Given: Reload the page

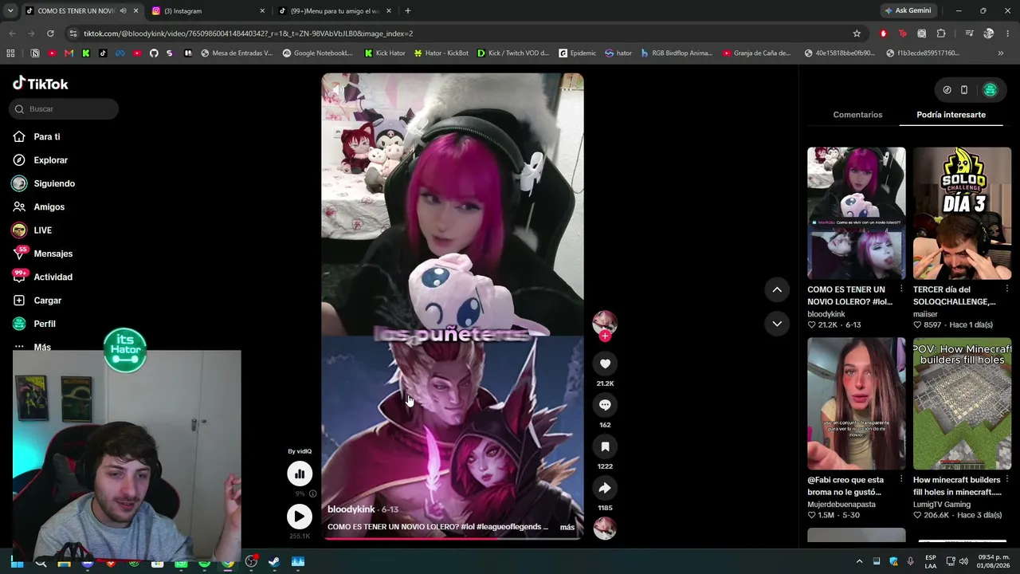Looking at the screenshot, I should click(50, 33).
